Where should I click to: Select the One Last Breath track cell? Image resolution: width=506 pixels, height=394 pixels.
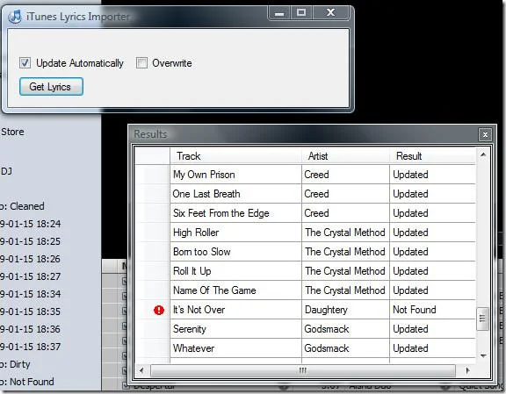[x=235, y=194]
